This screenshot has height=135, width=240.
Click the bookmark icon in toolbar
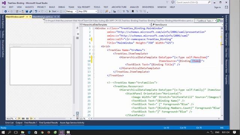(x=133, y=11)
